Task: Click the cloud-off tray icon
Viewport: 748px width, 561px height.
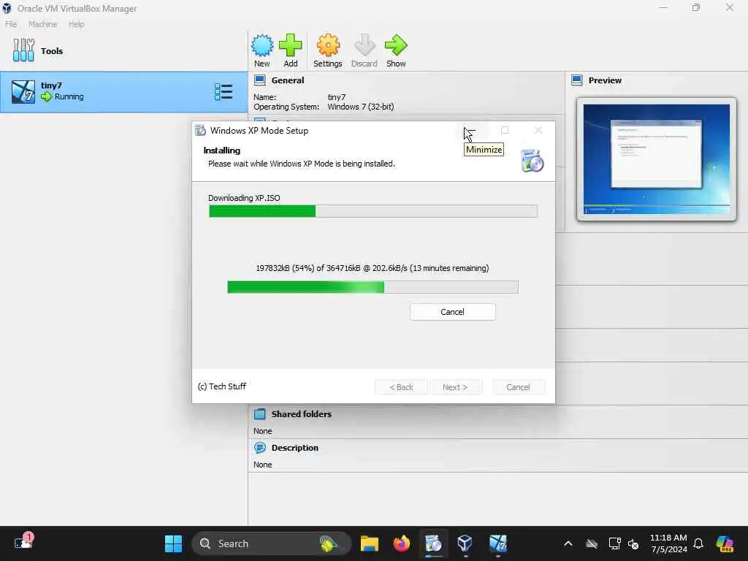Action: pos(592,543)
